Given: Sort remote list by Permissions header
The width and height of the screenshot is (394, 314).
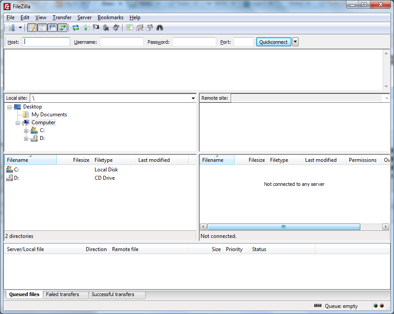Looking at the screenshot, I should pos(364,160).
